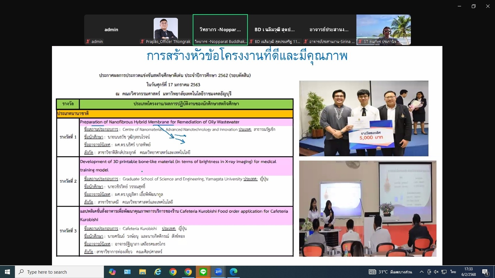Click the 'รางวัลที่ 3' table cell

[x=68, y=231]
